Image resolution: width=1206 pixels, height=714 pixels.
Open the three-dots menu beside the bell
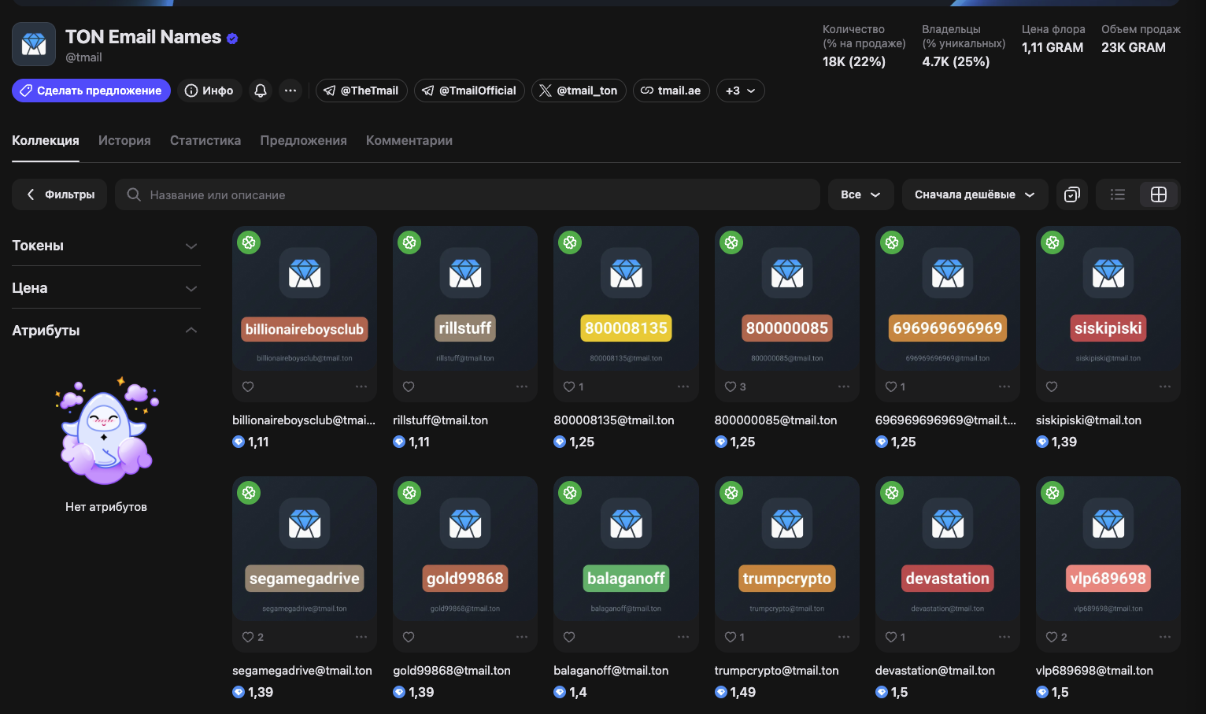point(290,91)
